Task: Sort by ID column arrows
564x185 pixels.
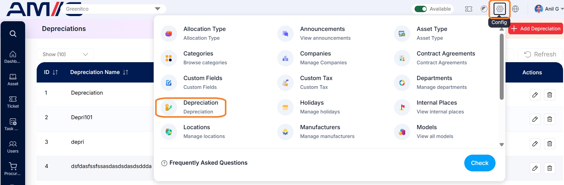Action: 55,72
